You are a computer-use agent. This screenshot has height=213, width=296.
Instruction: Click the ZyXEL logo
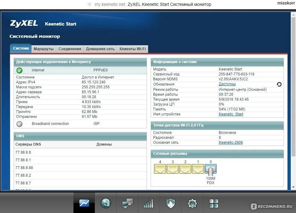click(24, 23)
